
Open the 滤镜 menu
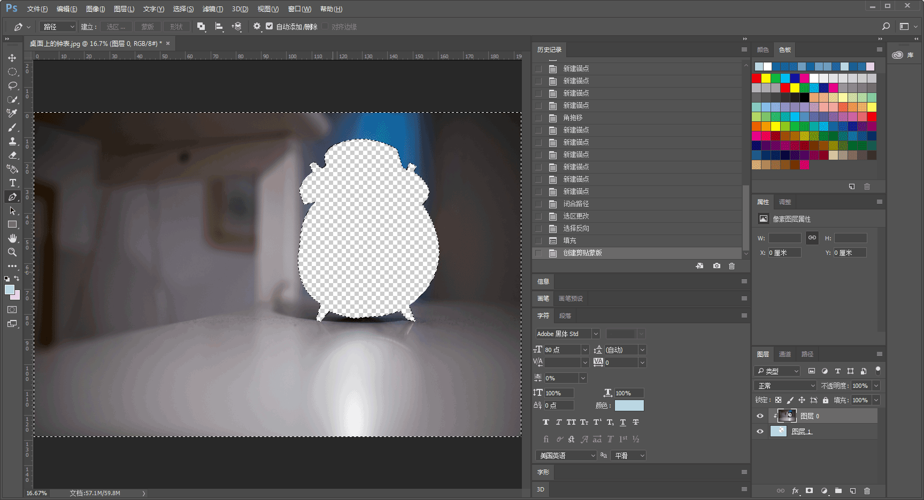click(x=212, y=9)
